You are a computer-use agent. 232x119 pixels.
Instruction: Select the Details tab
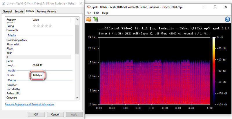[30, 11]
